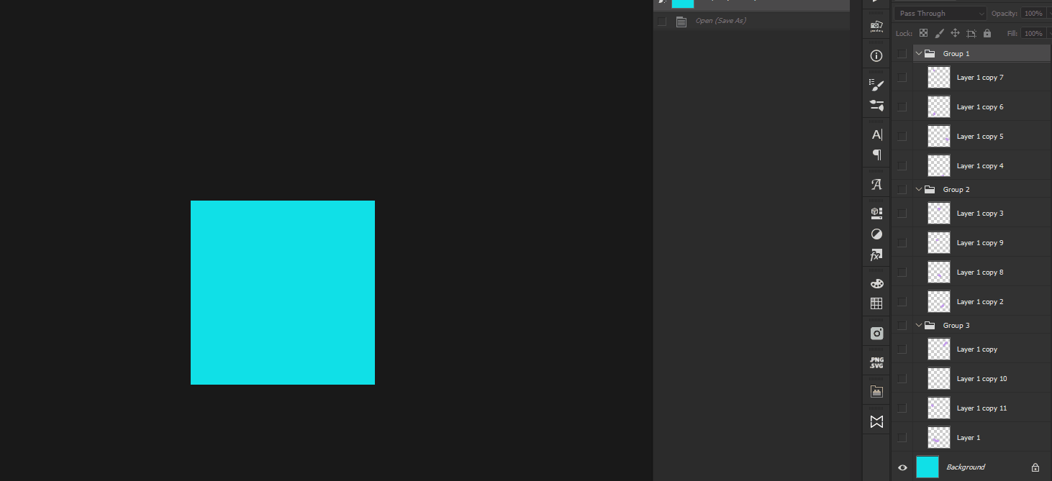Open the Paragraph panel
The height and width of the screenshot is (481, 1052).
click(876, 155)
